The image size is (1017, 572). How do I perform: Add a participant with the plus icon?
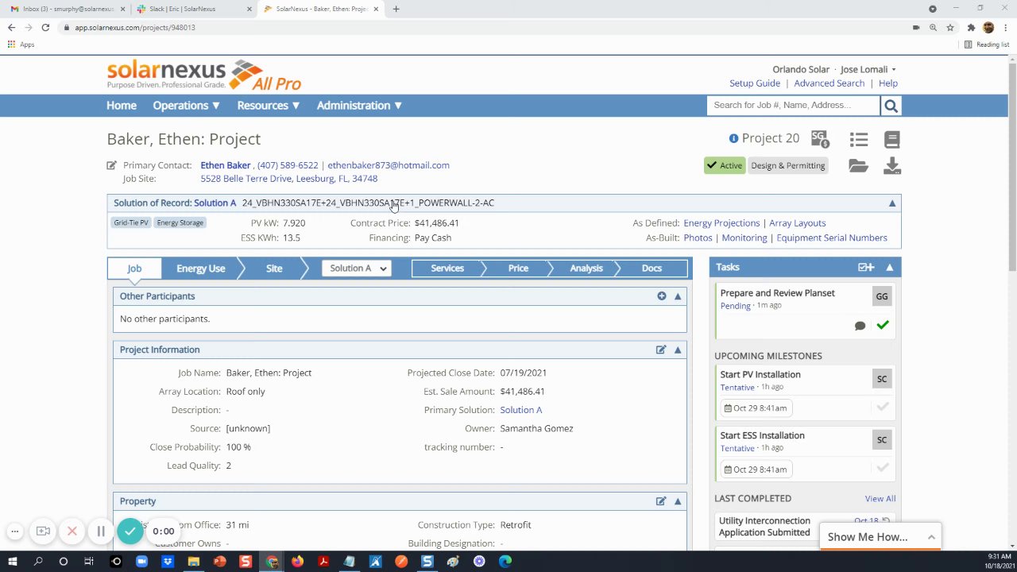coord(661,296)
